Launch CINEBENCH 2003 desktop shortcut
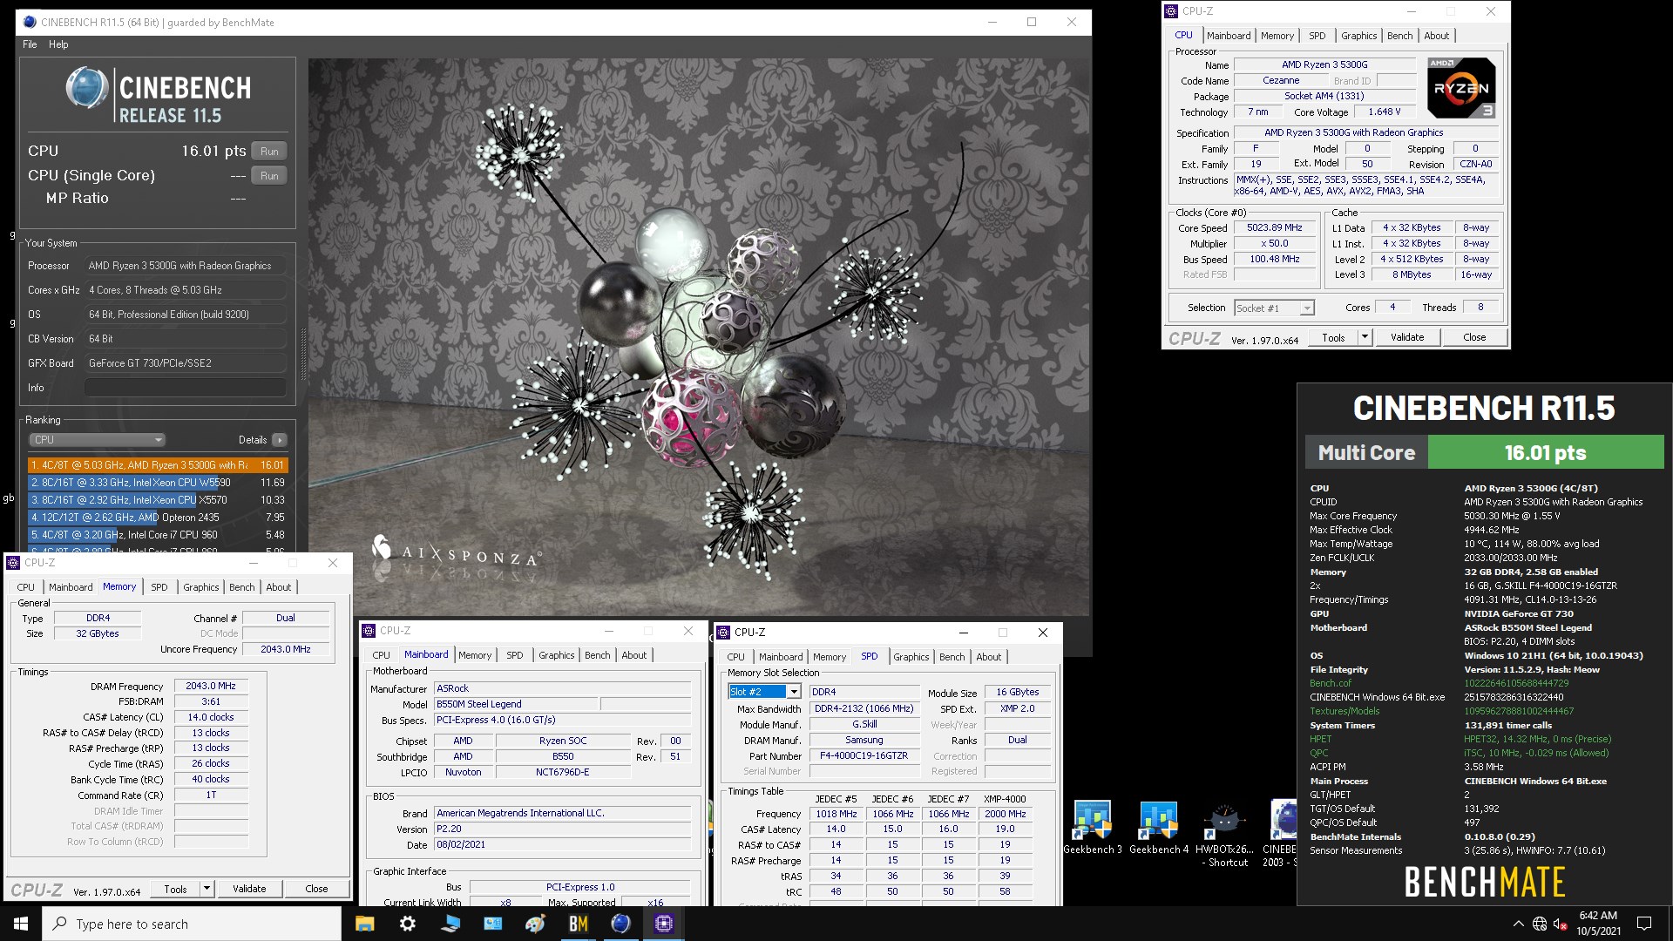 1279,834
